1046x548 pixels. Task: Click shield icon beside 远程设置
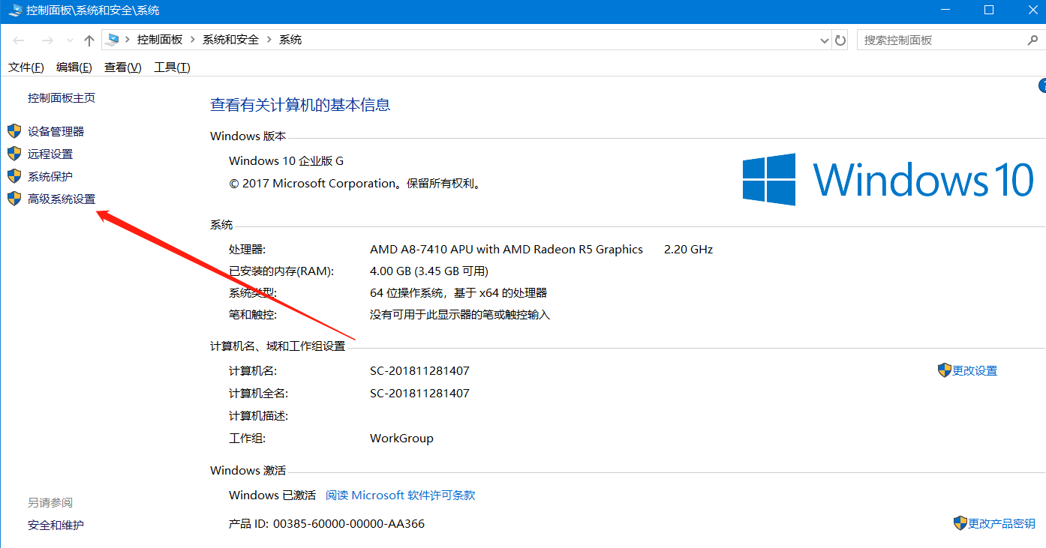pyautogui.click(x=14, y=154)
